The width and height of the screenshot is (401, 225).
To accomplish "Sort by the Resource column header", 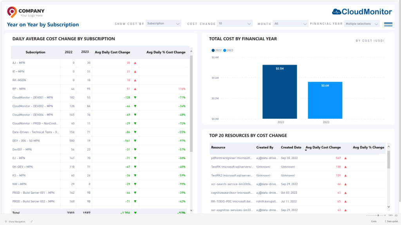I will pos(218,147).
